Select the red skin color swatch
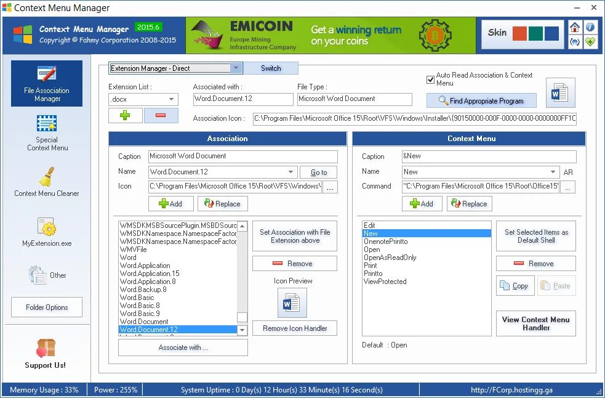The width and height of the screenshot is (605, 398). (x=519, y=33)
